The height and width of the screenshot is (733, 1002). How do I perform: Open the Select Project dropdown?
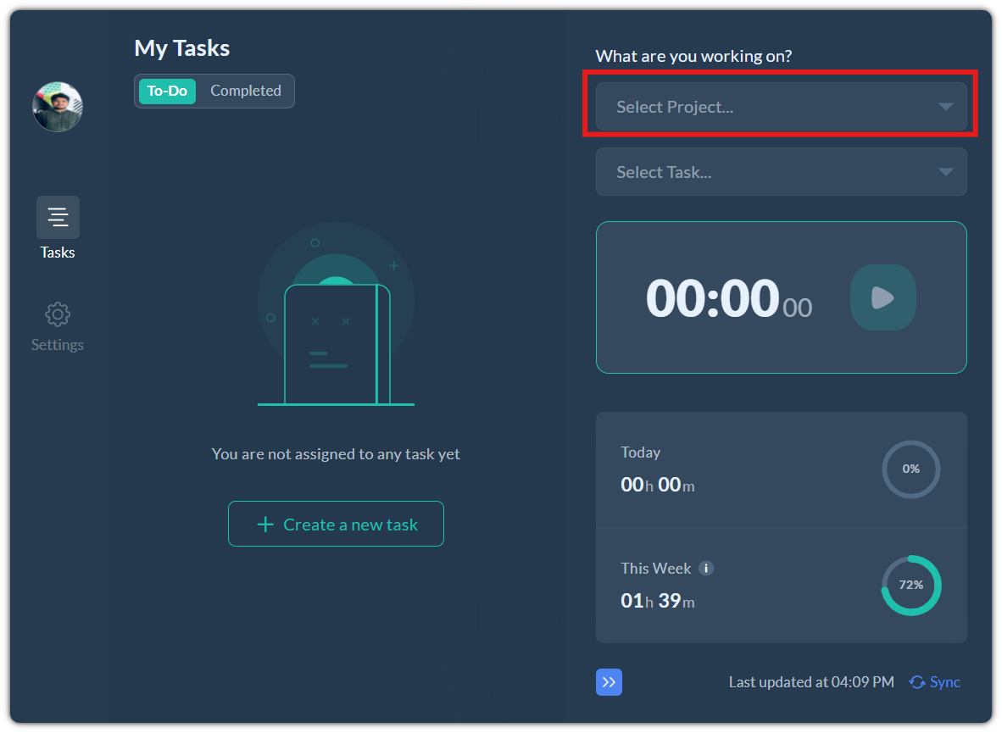coord(763,107)
